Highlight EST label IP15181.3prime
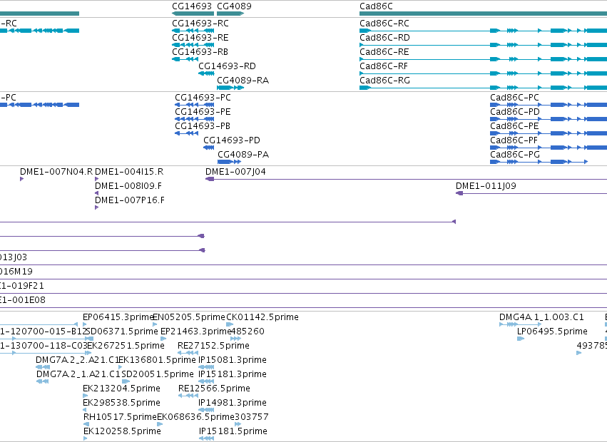 [x=233, y=375]
